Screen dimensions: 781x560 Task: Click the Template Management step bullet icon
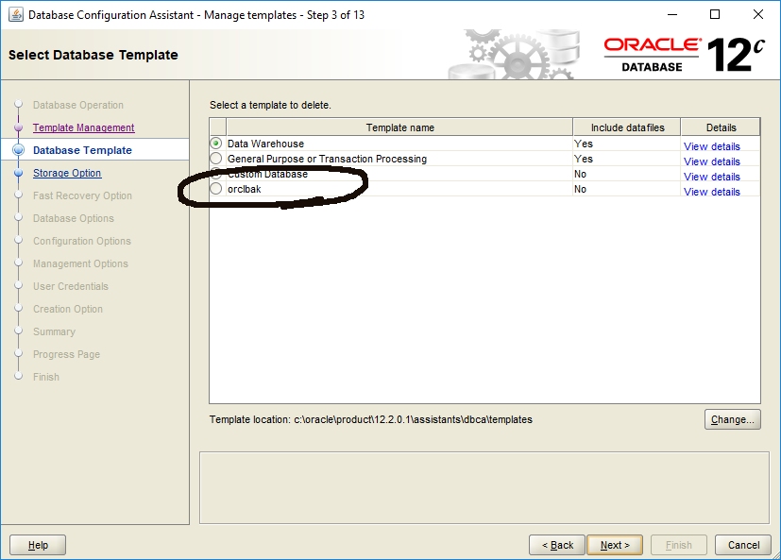pos(19,127)
